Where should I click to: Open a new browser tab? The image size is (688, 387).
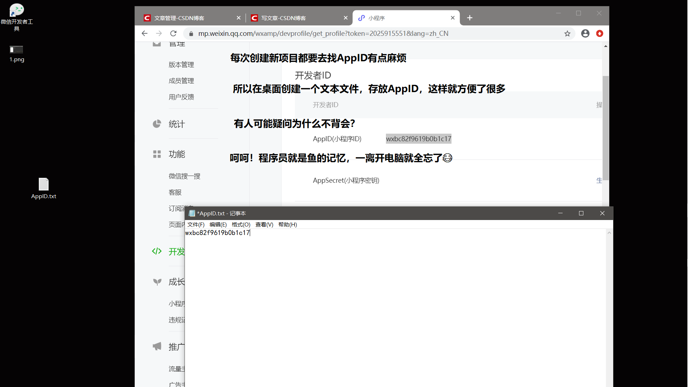pyautogui.click(x=470, y=18)
